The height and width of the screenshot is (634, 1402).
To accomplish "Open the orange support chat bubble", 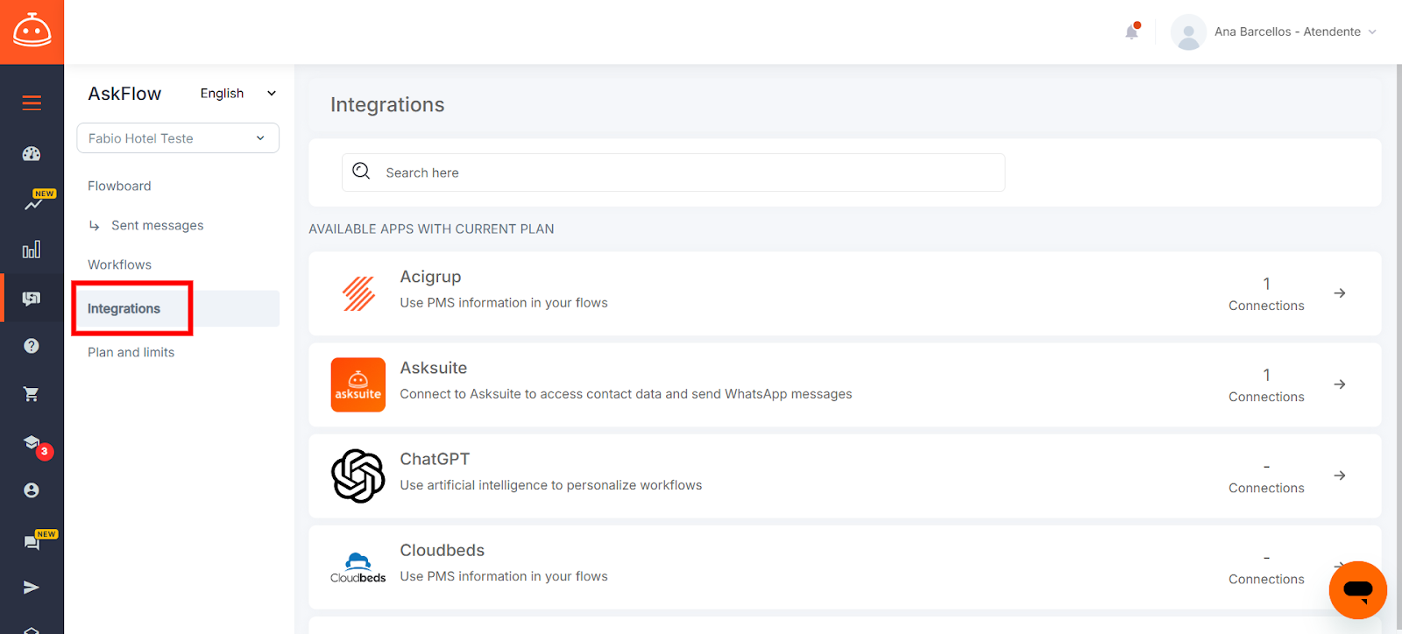I will point(1357,590).
